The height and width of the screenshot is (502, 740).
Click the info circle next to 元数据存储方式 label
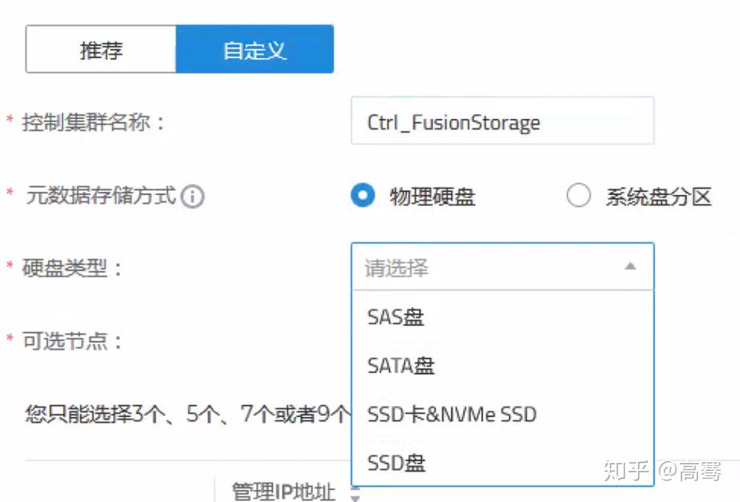tap(192, 195)
